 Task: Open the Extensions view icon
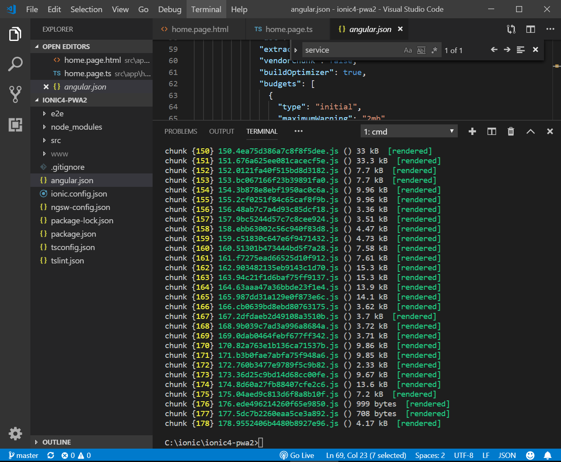click(x=15, y=124)
